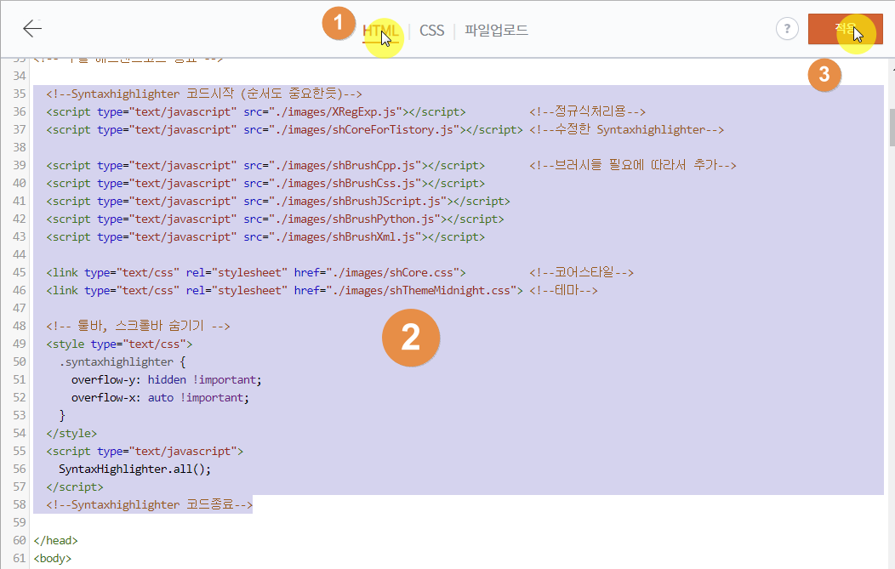Switch to the CSS tab

pos(431,31)
